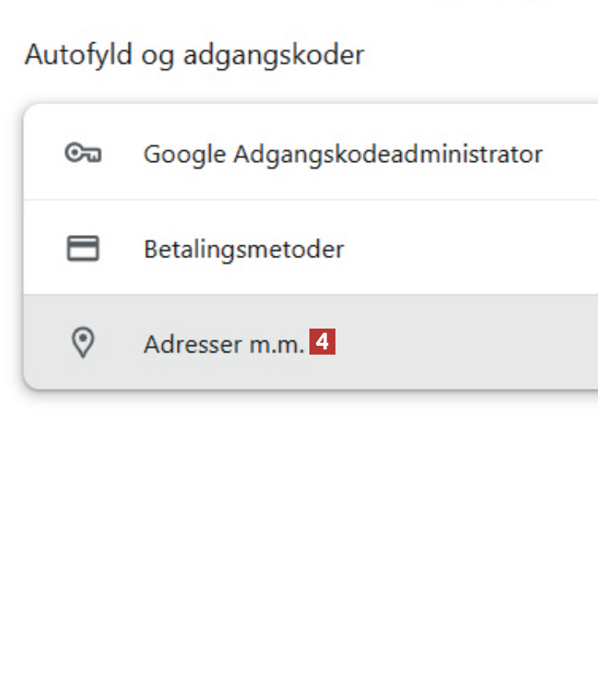Go to passwords via key icon

[83, 154]
